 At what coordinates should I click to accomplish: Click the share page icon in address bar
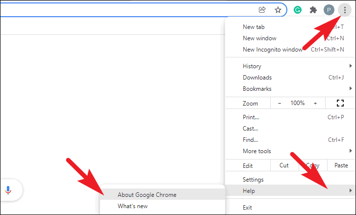pos(262,10)
